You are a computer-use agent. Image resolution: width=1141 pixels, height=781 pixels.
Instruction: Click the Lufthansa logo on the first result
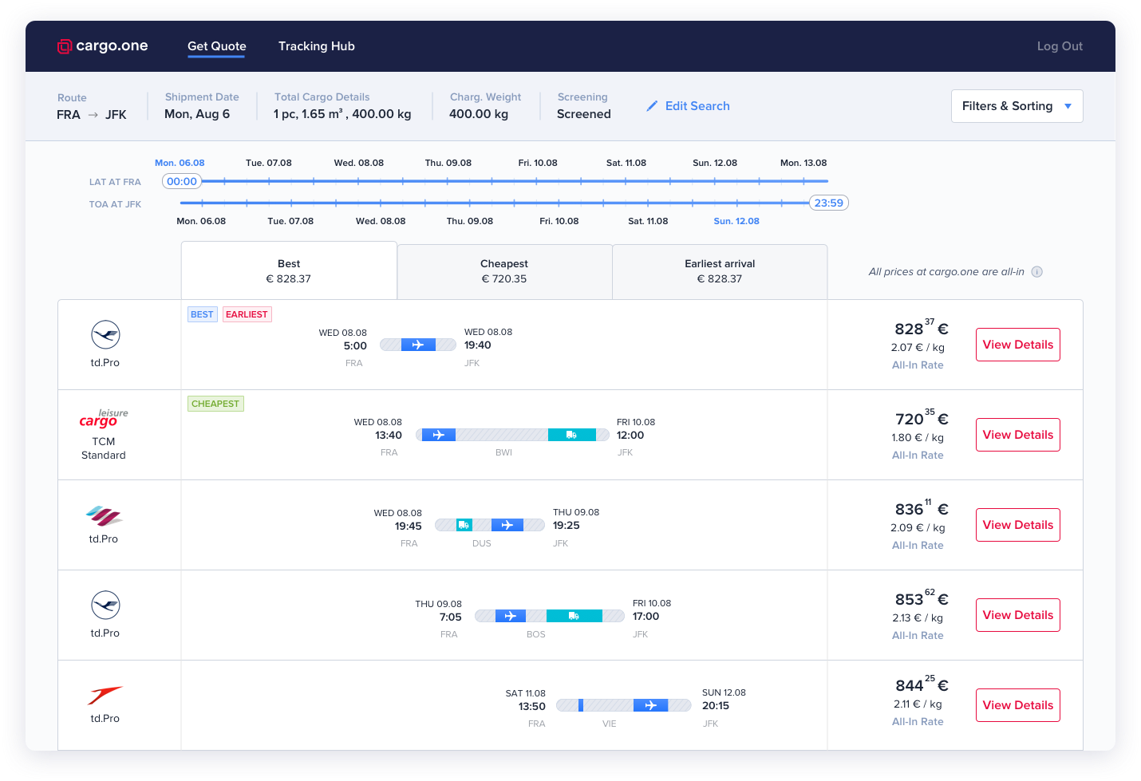pos(105,335)
